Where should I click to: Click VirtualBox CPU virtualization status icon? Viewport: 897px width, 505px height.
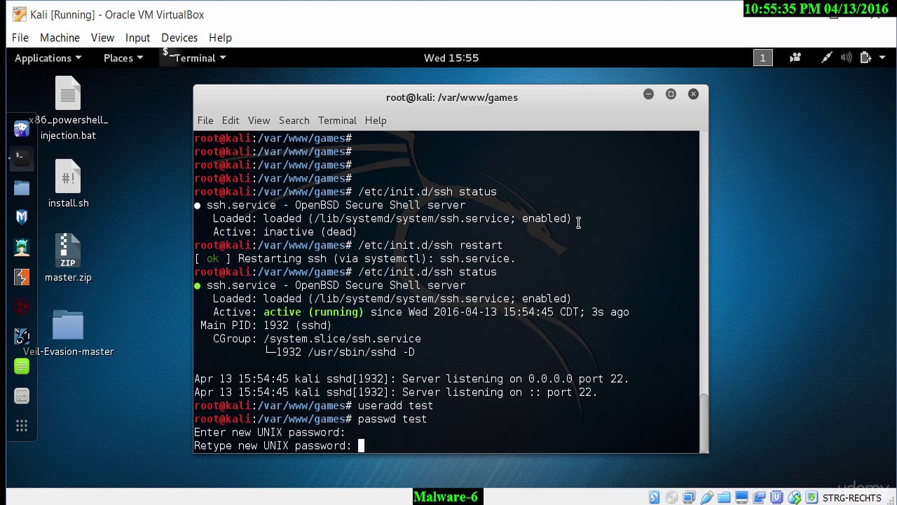click(776, 497)
